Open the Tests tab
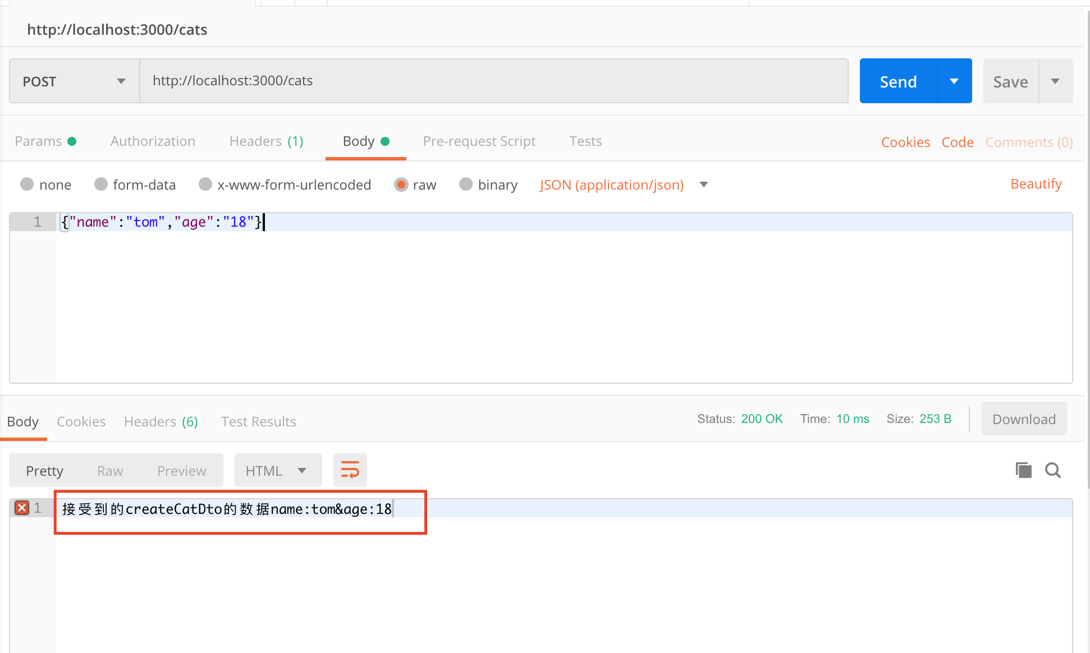This screenshot has width=1090, height=653. click(585, 141)
